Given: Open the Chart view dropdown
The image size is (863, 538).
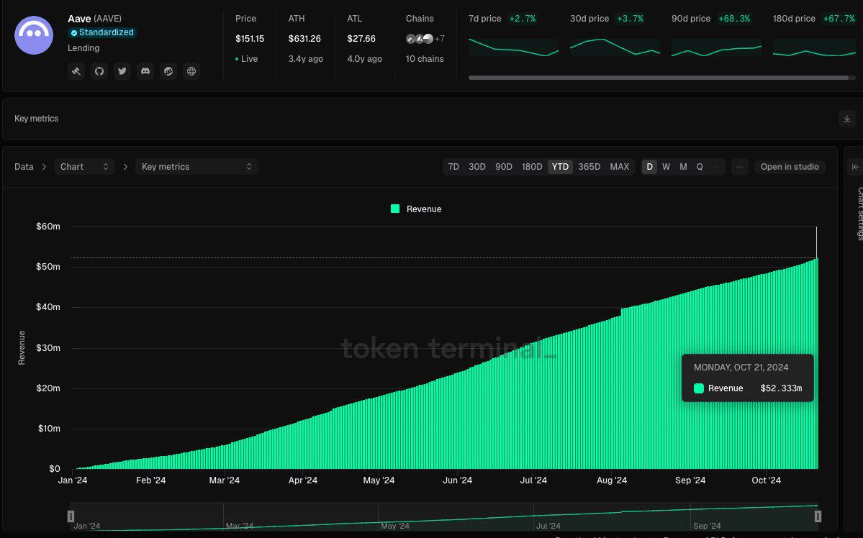Looking at the screenshot, I should [x=84, y=167].
